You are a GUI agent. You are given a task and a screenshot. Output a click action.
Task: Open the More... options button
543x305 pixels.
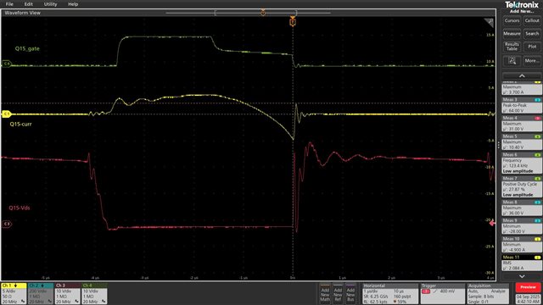532,61
